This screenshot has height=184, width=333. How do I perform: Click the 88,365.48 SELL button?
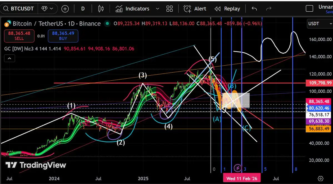click(x=19, y=36)
